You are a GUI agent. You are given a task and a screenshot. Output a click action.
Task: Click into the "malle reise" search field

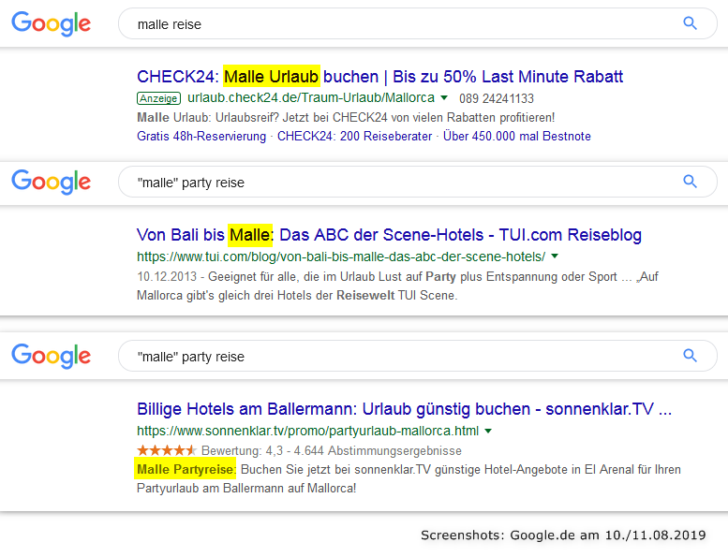pos(394,24)
